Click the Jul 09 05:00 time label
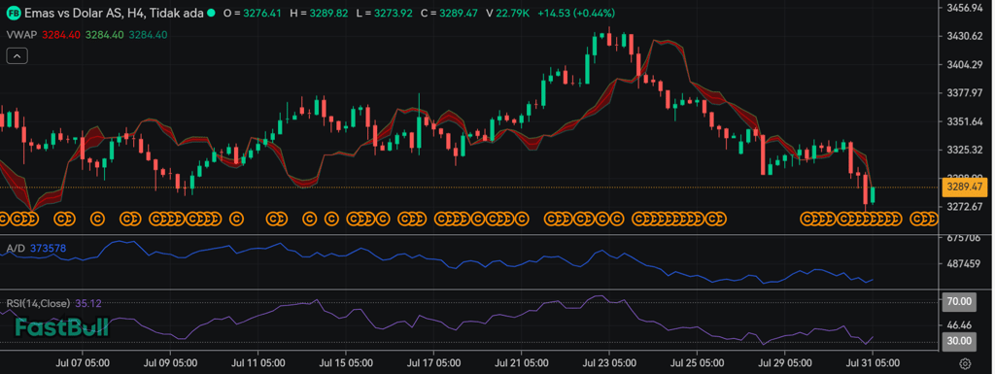 tap(170, 364)
